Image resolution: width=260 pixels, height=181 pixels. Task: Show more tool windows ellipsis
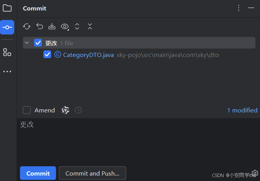pyautogui.click(x=7, y=71)
